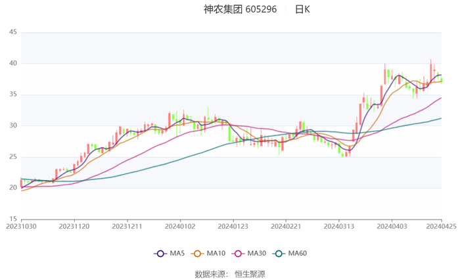Screen dimensions: 460x280
Task: Click the 35 price axis label
Action: [x=13, y=95]
